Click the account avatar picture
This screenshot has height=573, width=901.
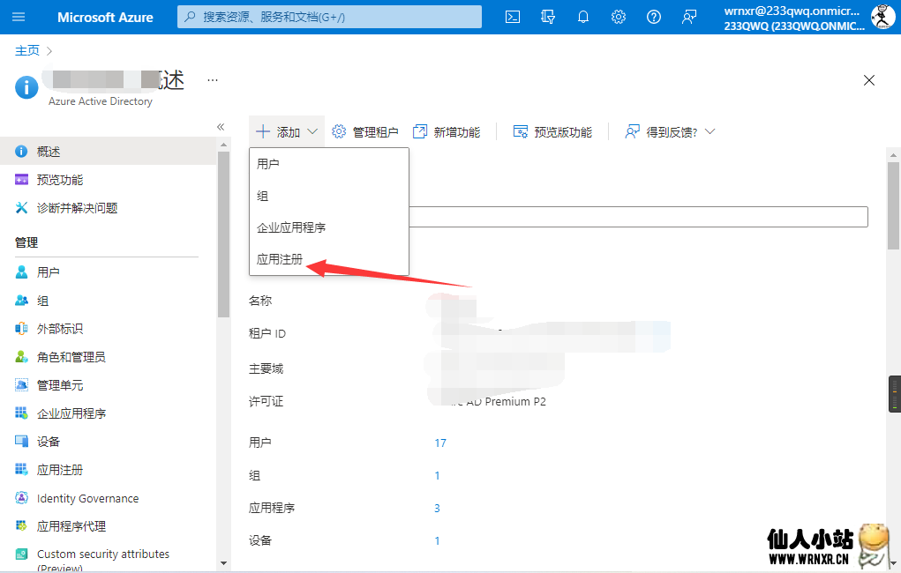[x=882, y=18]
